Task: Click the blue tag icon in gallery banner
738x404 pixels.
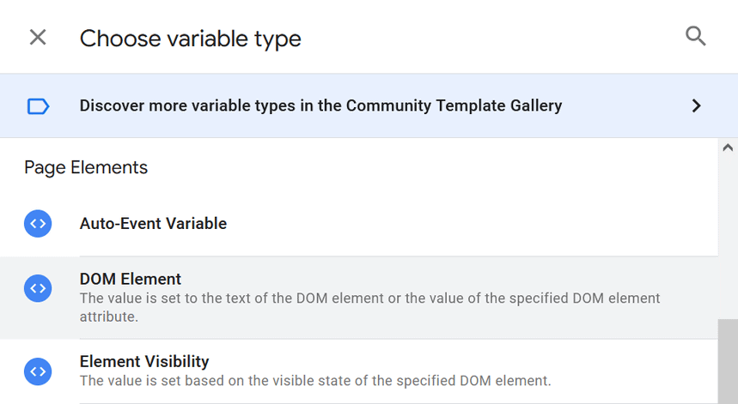Action: point(38,106)
